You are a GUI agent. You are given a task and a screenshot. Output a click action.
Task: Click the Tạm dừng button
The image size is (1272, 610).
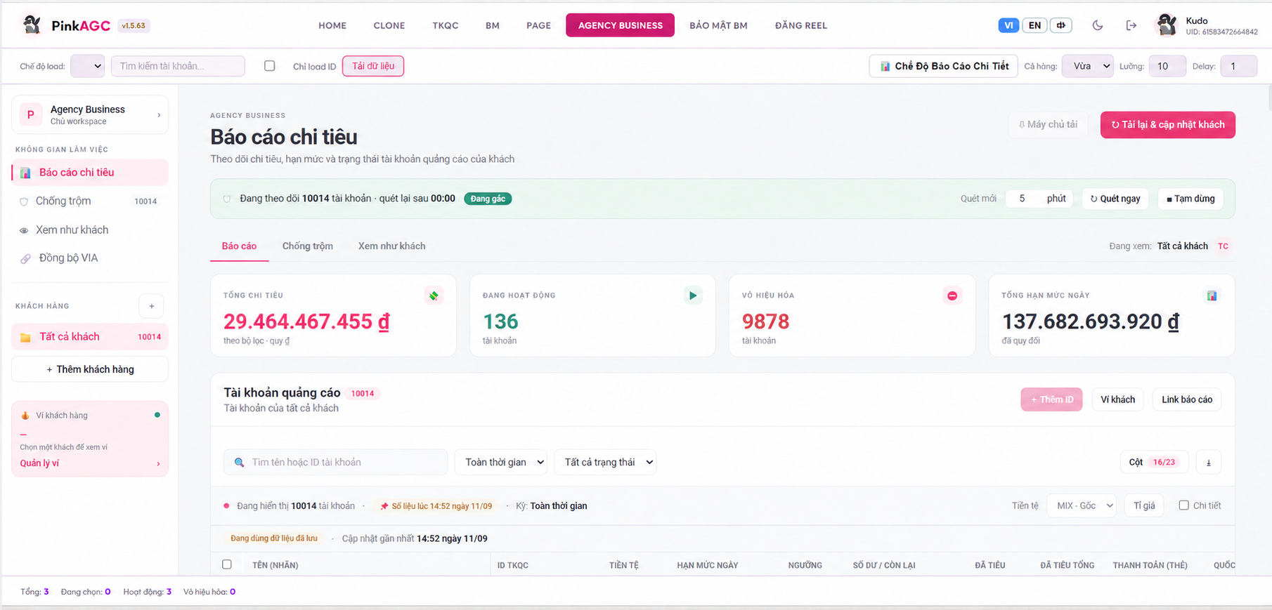tap(1190, 199)
